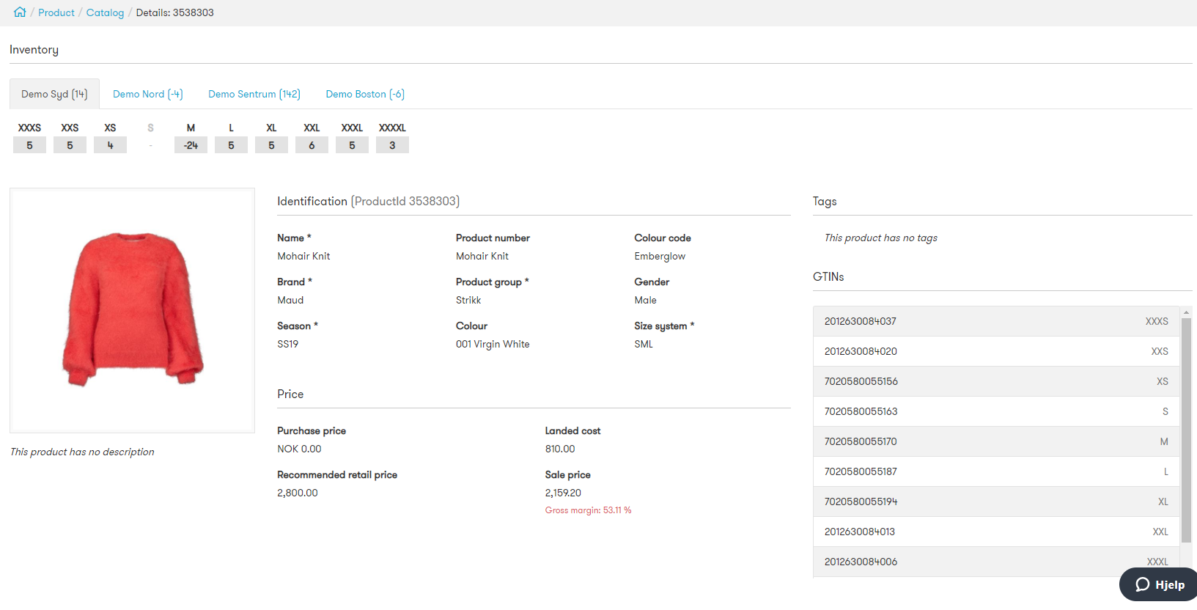Open the Product breadcrumb link
The width and height of the screenshot is (1197, 610).
pos(56,12)
